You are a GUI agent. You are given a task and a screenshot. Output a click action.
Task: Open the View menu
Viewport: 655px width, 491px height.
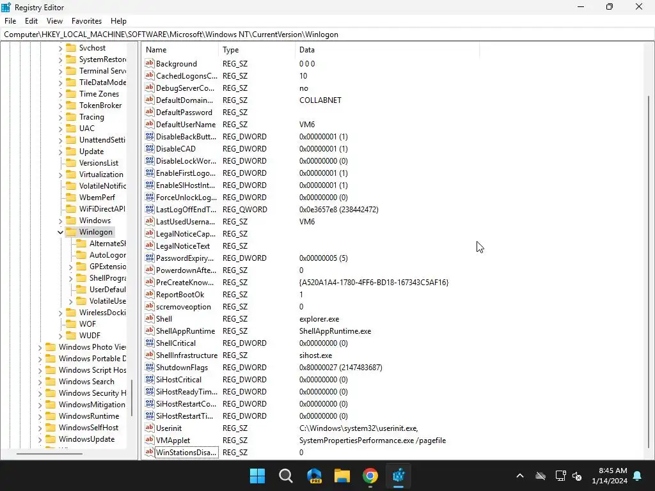[x=55, y=21]
